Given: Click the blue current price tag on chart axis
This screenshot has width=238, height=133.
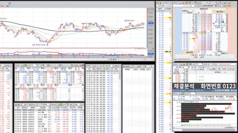Looking at the screenshot, I should click(x=151, y=23).
